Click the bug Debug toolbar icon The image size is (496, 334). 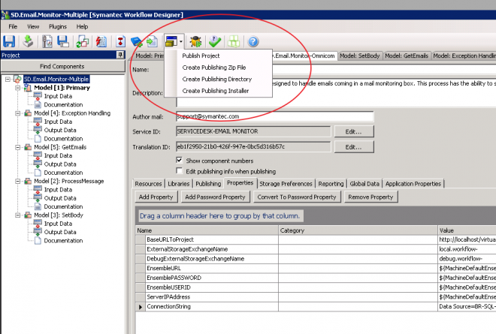[x=197, y=41]
